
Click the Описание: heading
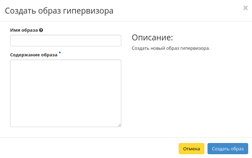[x=152, y=37]
